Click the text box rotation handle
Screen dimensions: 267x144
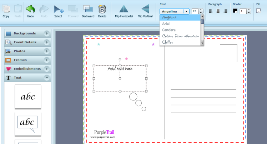[x=120, y=59]
